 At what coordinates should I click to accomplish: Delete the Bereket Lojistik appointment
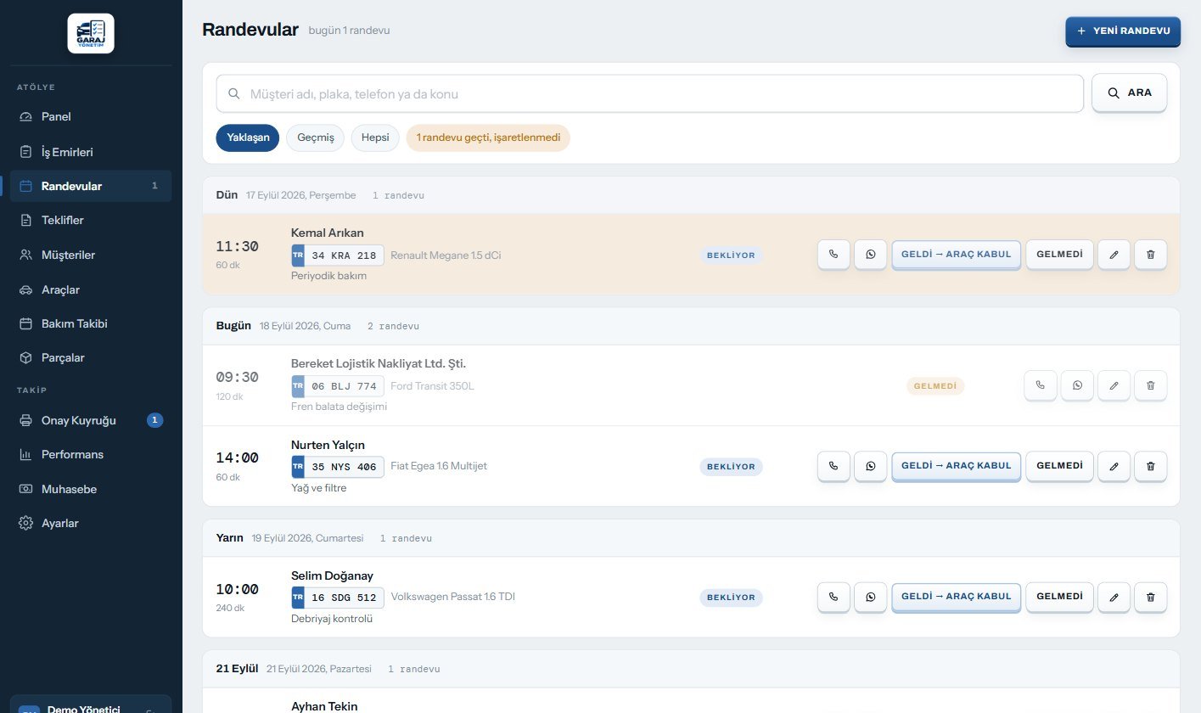(x=1151, y=385)
